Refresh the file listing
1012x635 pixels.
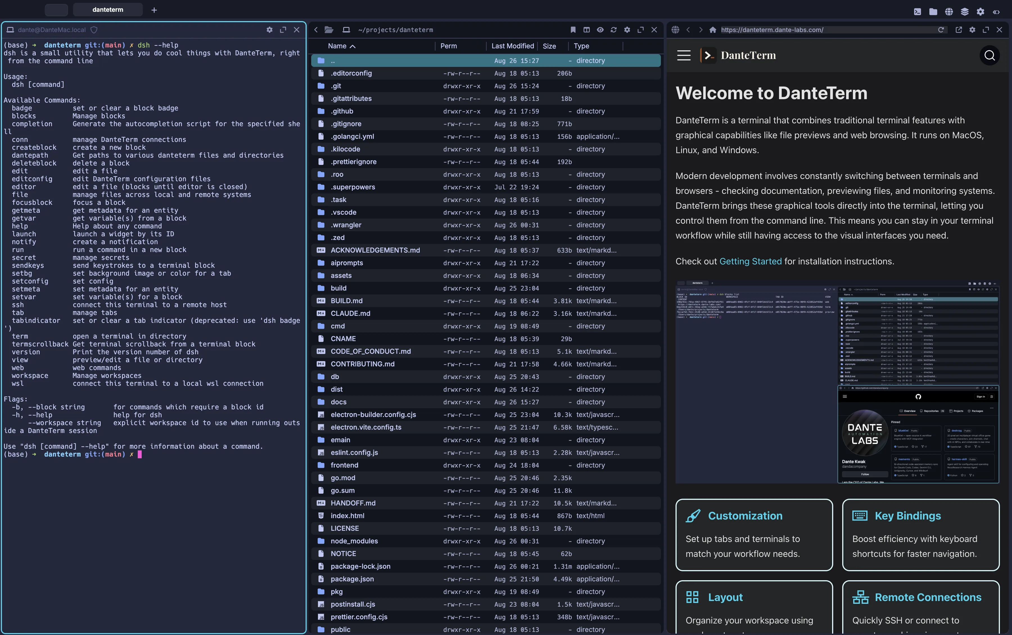[614, 30]
